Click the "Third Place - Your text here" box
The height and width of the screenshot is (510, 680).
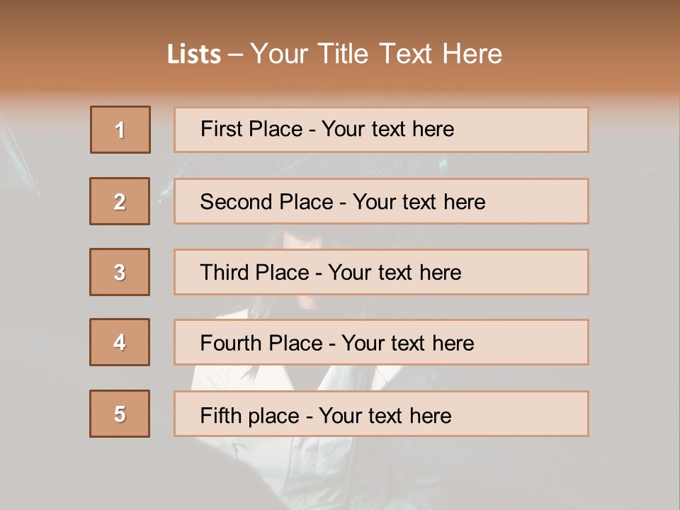[x=381, y=272]
